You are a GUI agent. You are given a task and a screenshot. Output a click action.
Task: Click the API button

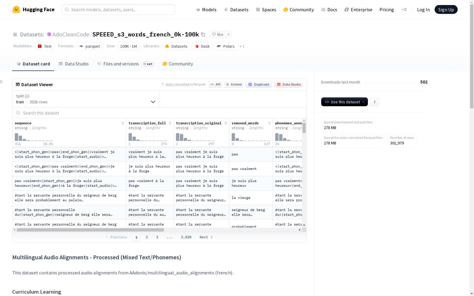(x=215, y=84)
